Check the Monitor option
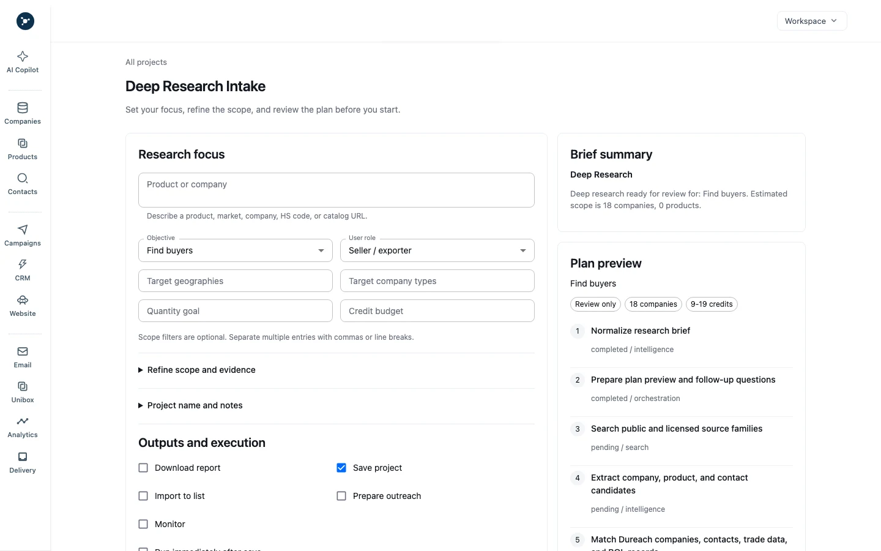Screen dimensions: 881x551 pyautogui.click(x=143, y=524)
